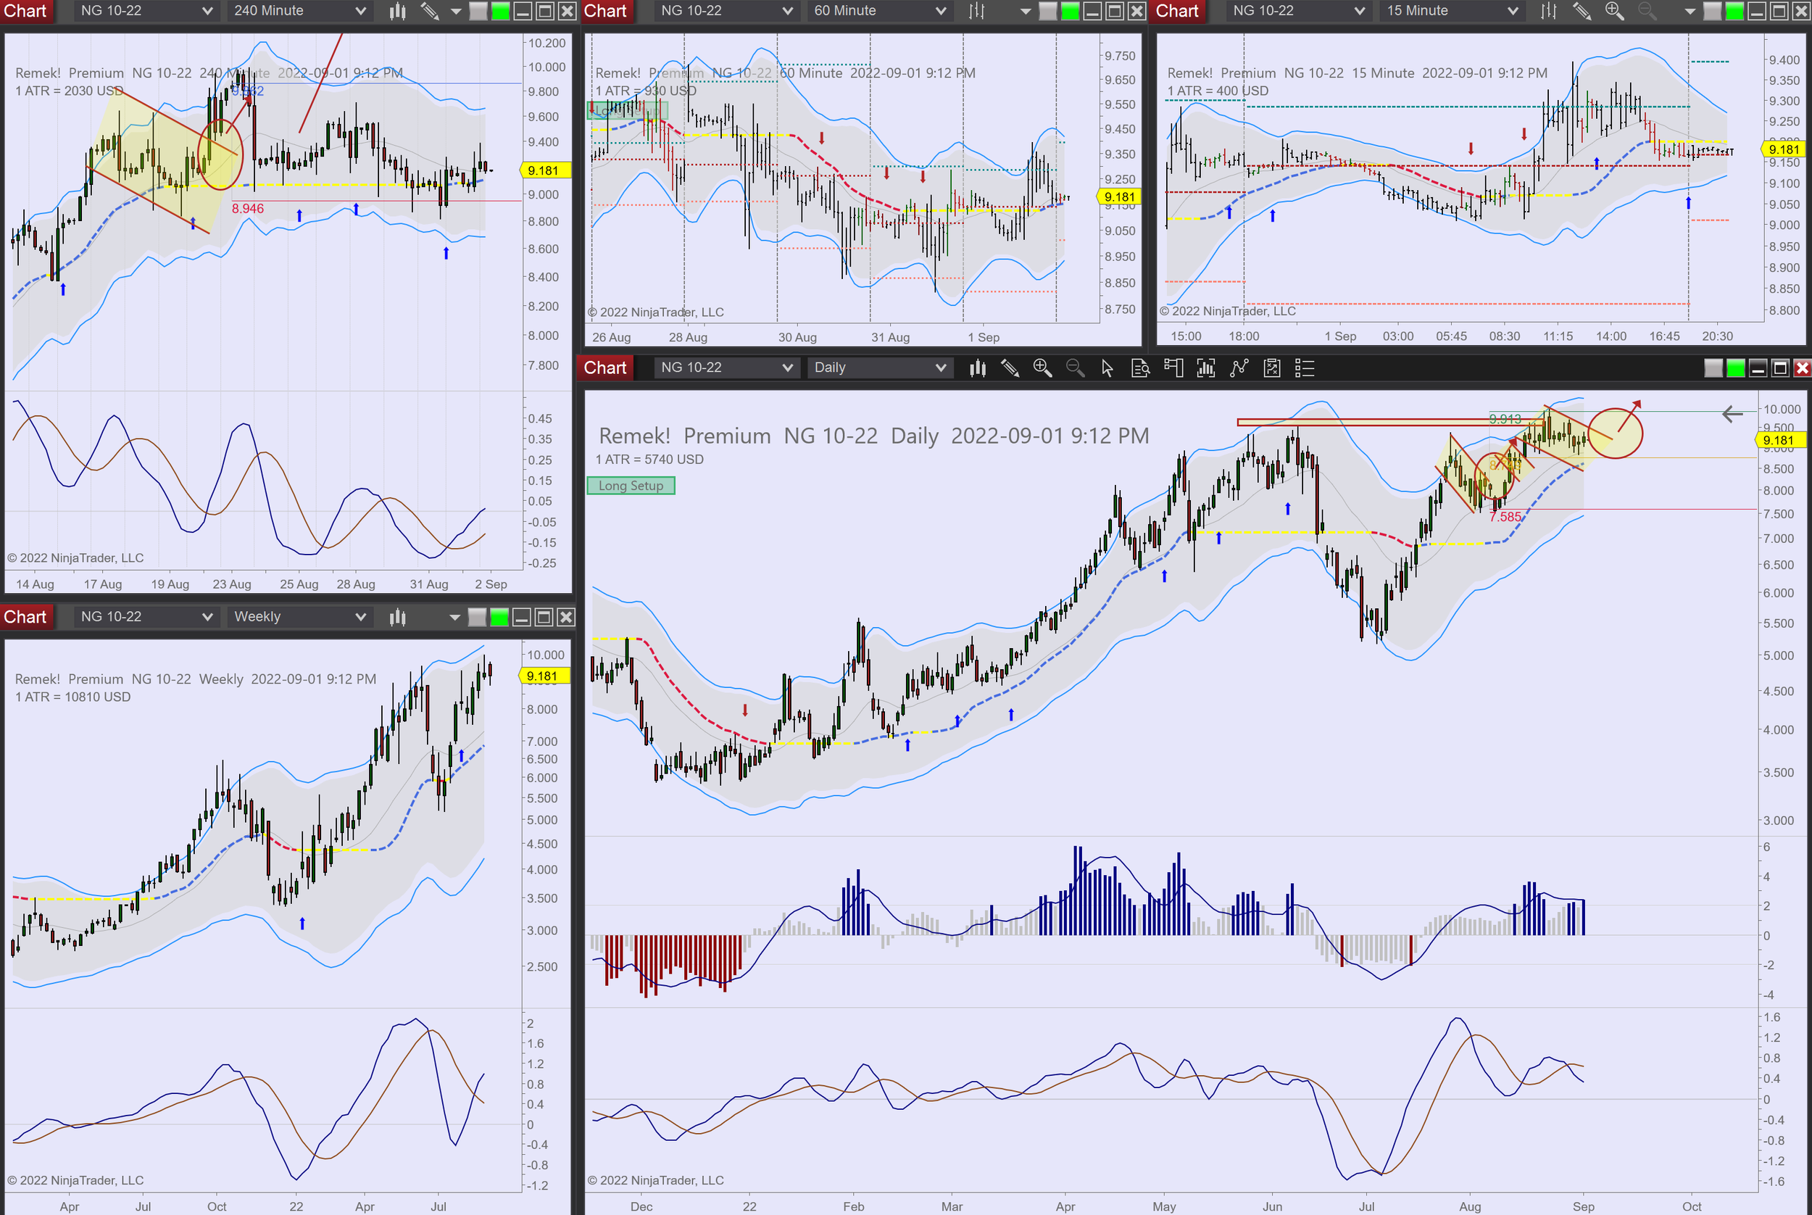Image resolution: width=1812 pixels, height=1215 pixels.
Task: Select drawing pencil in 240 Minute chart
Action: [430, 11]
